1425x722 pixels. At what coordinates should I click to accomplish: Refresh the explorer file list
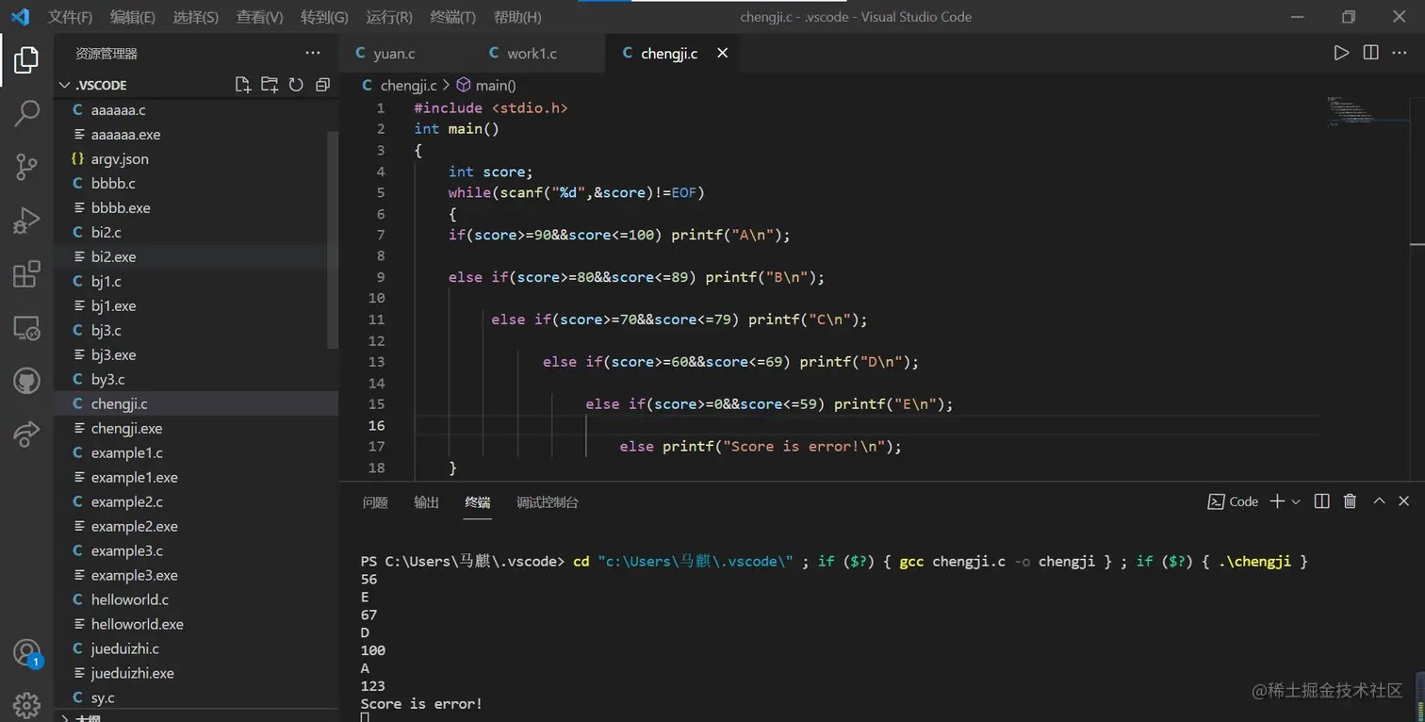pos(296,85)
